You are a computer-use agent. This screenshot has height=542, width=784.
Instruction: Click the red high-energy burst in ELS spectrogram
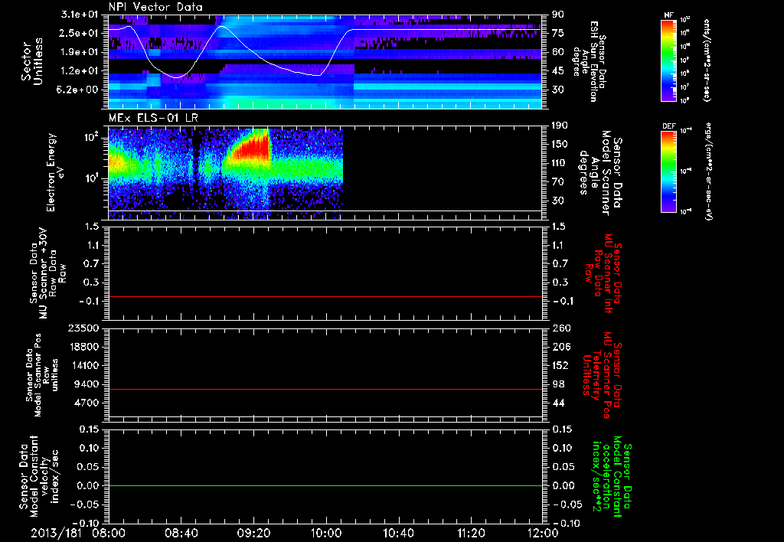253,149
